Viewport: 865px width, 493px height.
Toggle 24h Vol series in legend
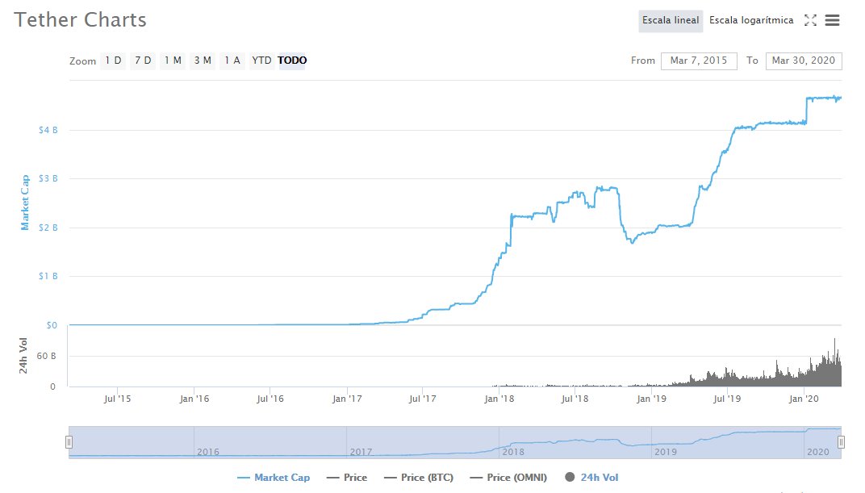point(591,478)
